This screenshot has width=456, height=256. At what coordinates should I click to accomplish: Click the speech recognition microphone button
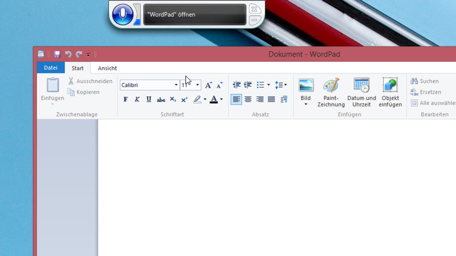click(x=123, y=14)
